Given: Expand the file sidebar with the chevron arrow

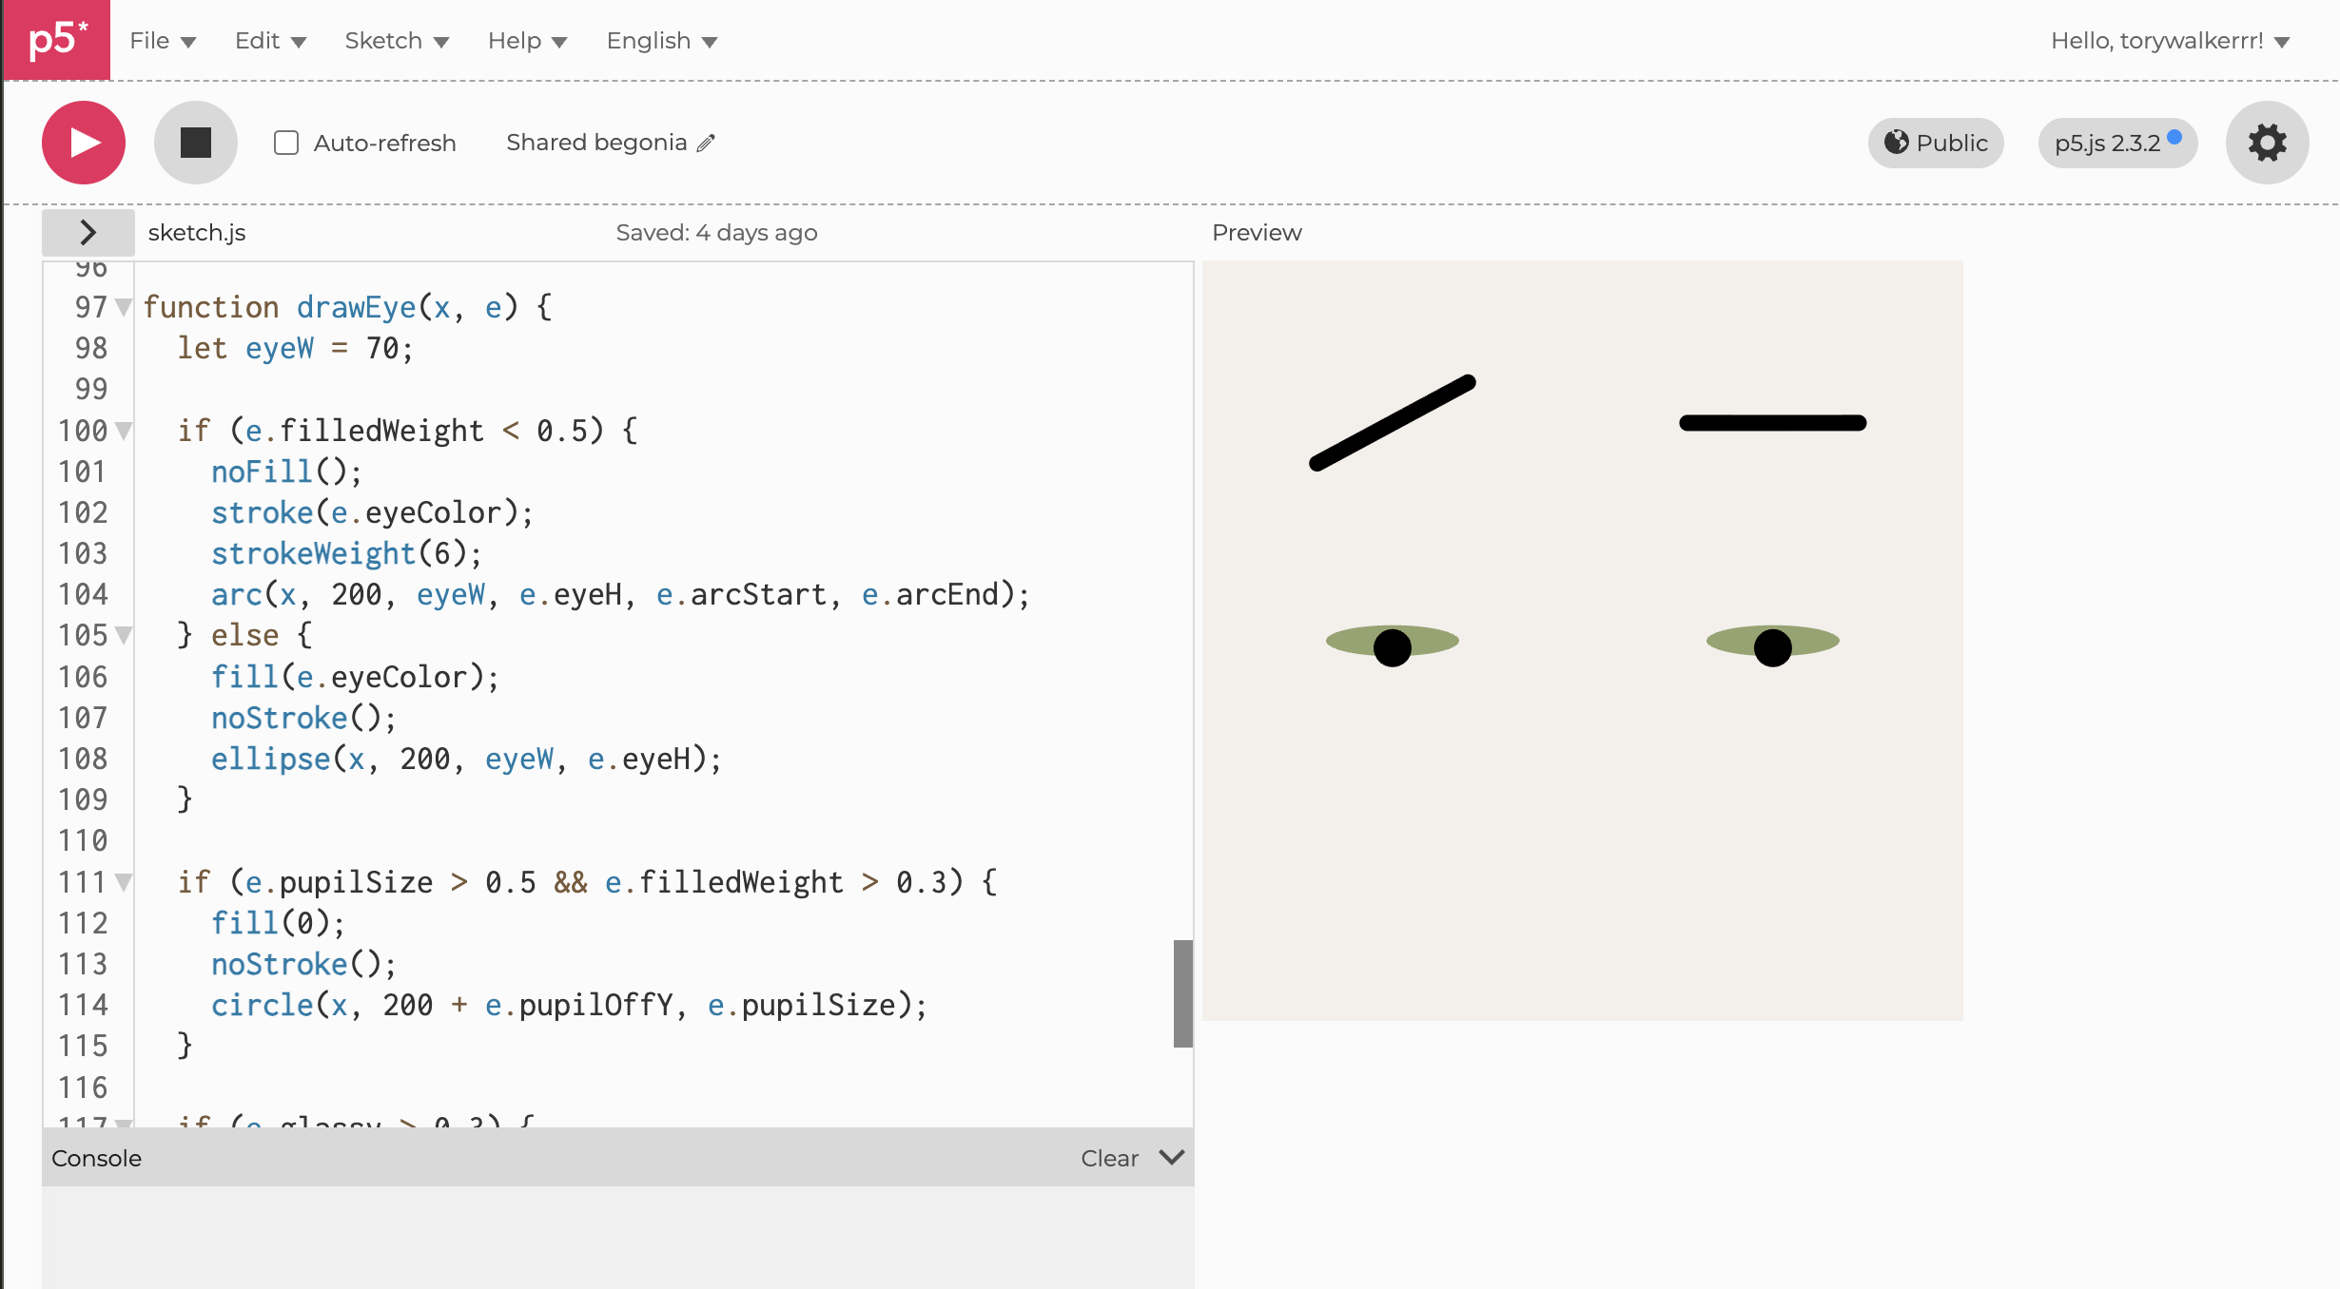Looking at the screenshot, I should coord(88,232).
